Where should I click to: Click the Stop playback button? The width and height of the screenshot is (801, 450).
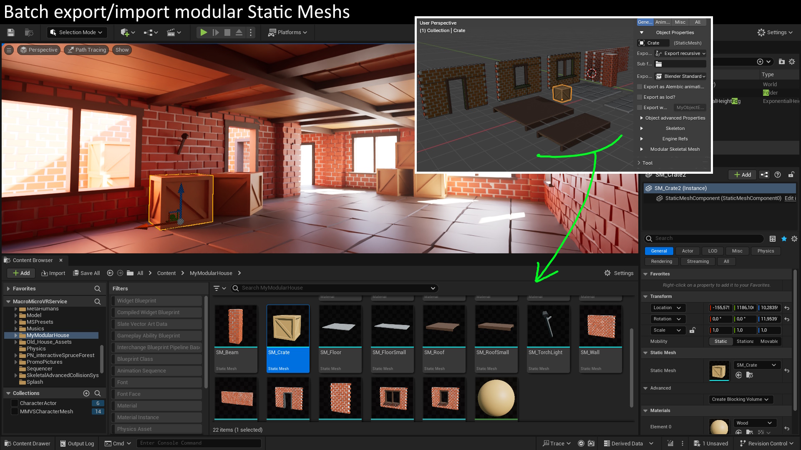click(227, 32)
